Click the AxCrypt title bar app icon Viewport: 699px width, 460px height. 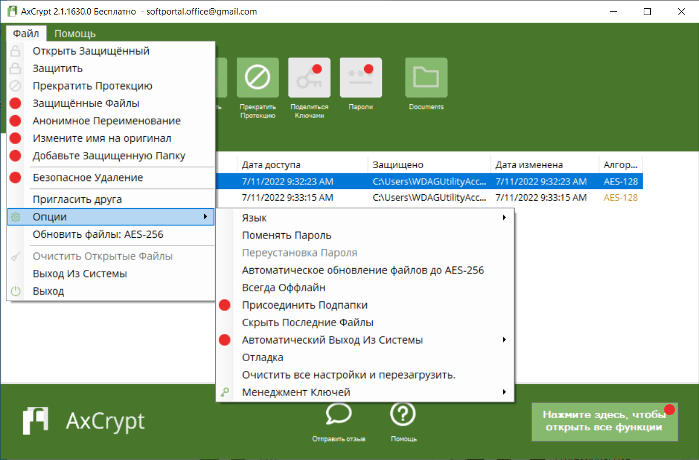(12, 12)
